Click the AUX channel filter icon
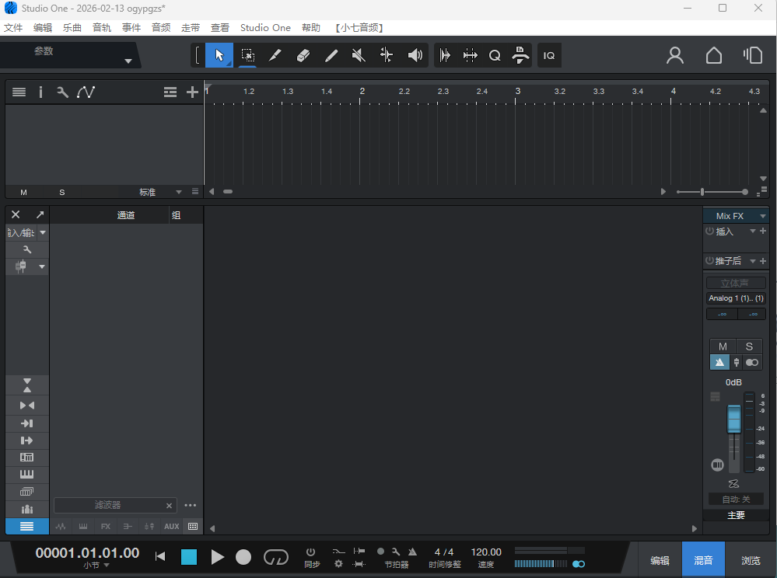Viewport: 777px width, 578px height. tap(171, 526)
